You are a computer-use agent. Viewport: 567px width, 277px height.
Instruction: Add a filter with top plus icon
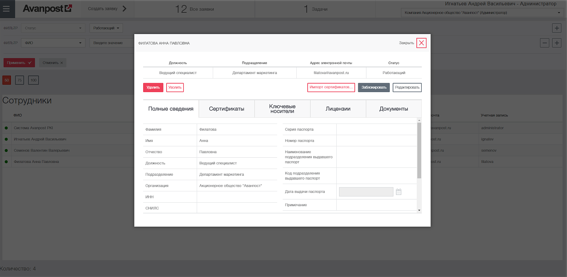[557, 28]
